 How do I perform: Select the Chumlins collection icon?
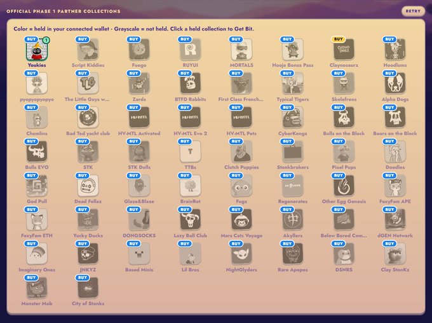(37, 118)
